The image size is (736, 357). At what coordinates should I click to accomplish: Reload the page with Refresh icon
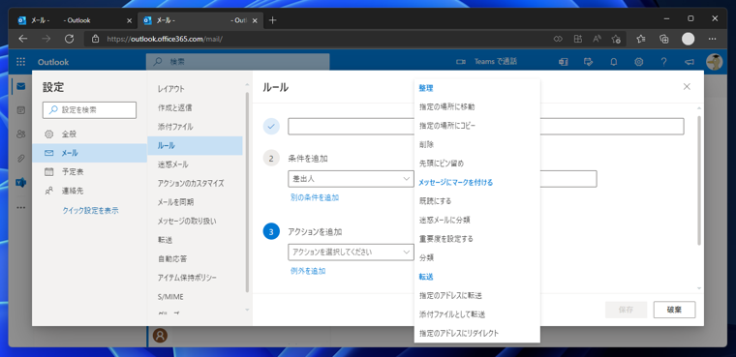[69, 39]
